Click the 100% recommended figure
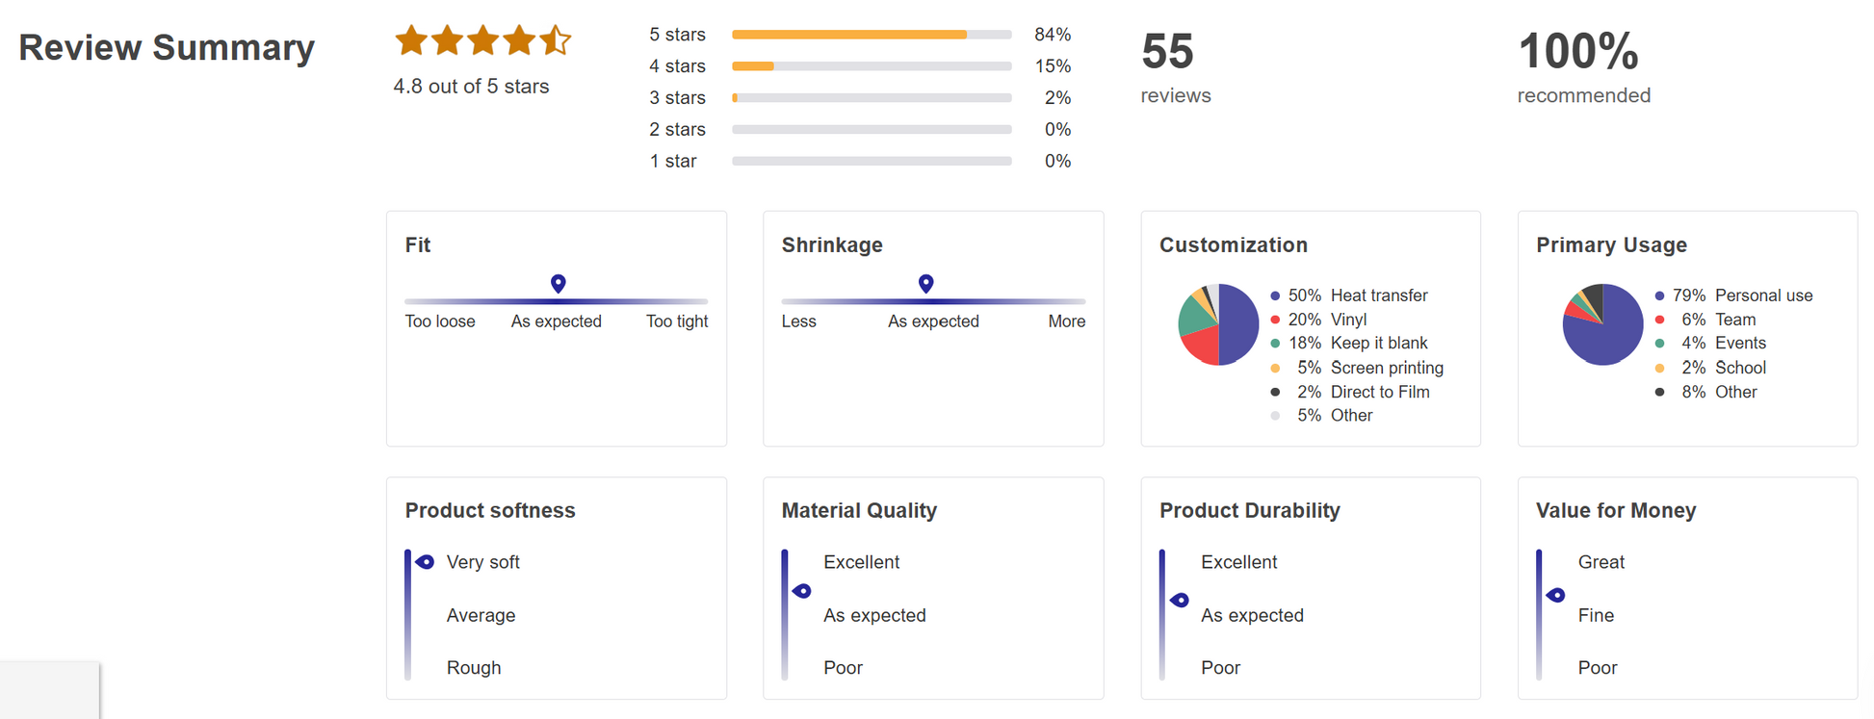 1577,52
